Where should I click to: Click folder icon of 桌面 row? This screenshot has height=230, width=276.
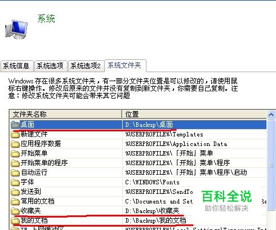pos(15,125)
